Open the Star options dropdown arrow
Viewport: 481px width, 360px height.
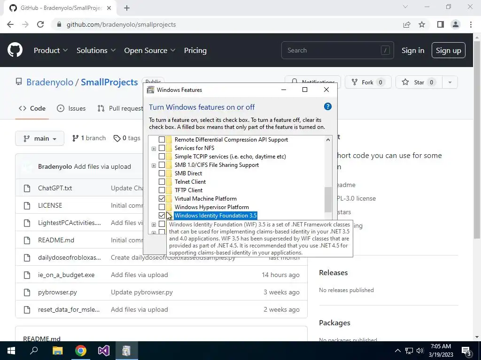450,82
